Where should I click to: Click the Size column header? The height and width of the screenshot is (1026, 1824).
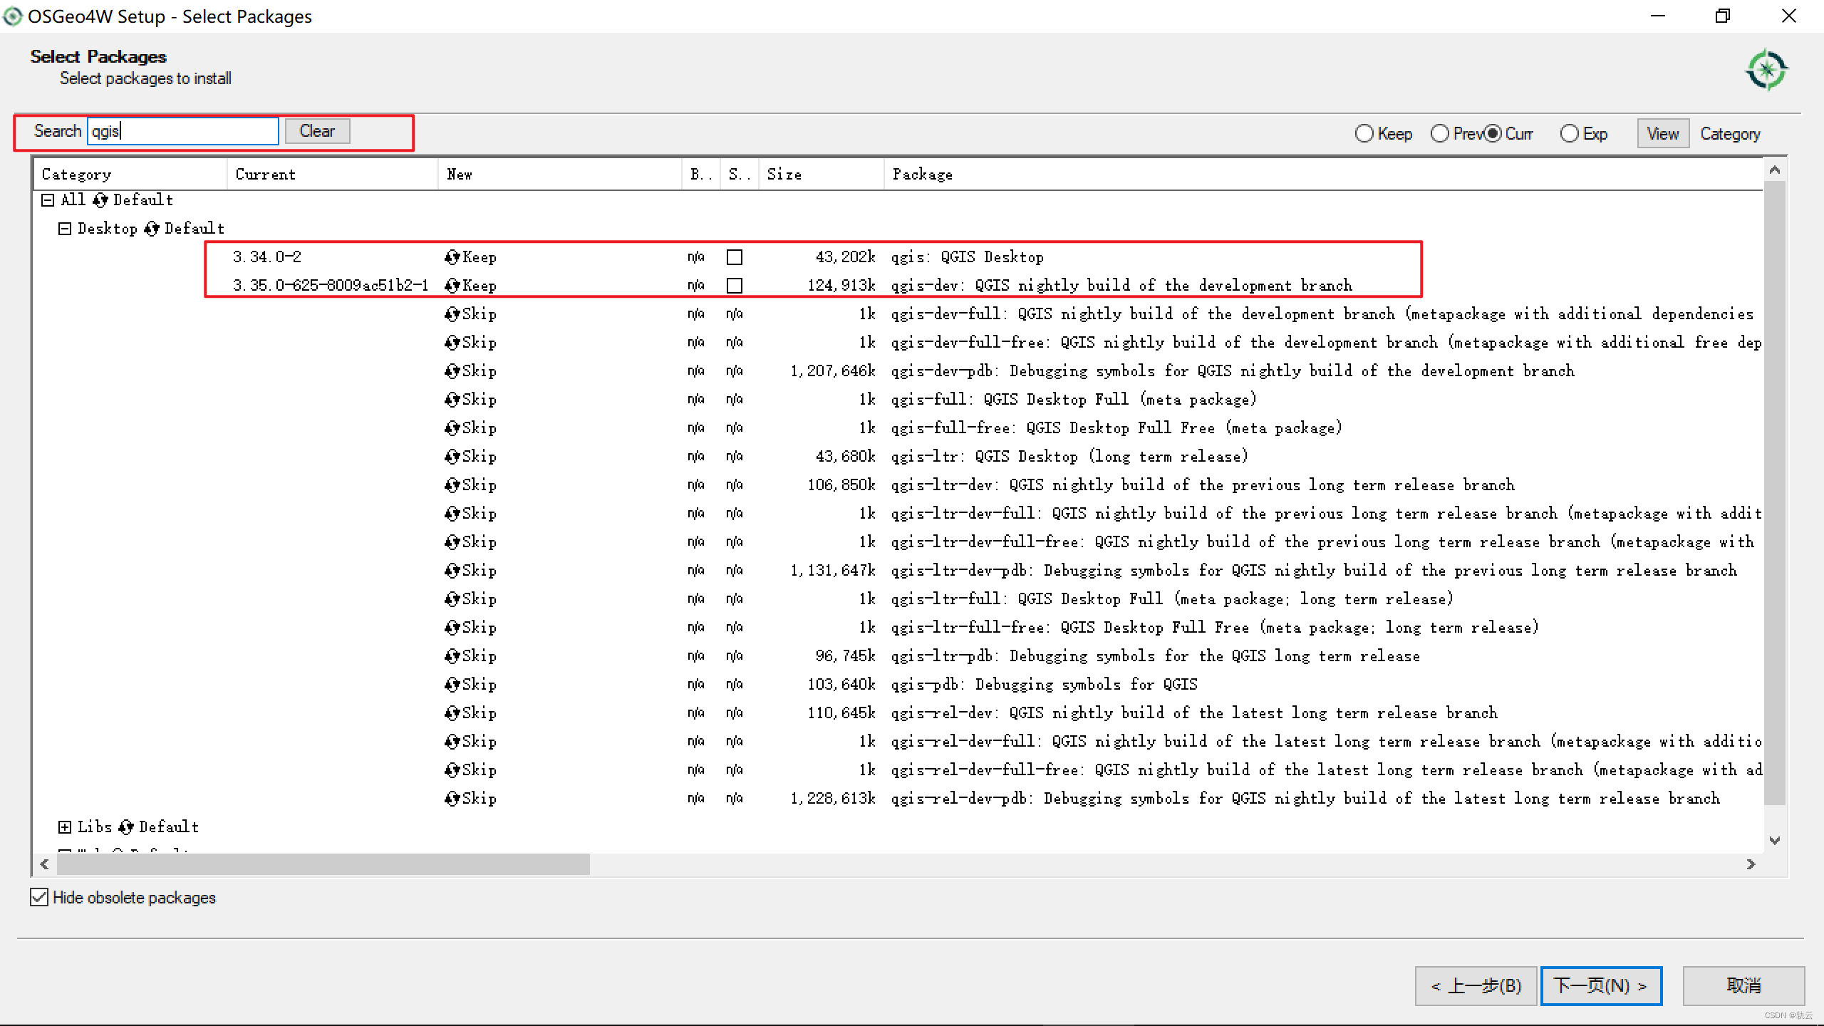click(822, 175)
